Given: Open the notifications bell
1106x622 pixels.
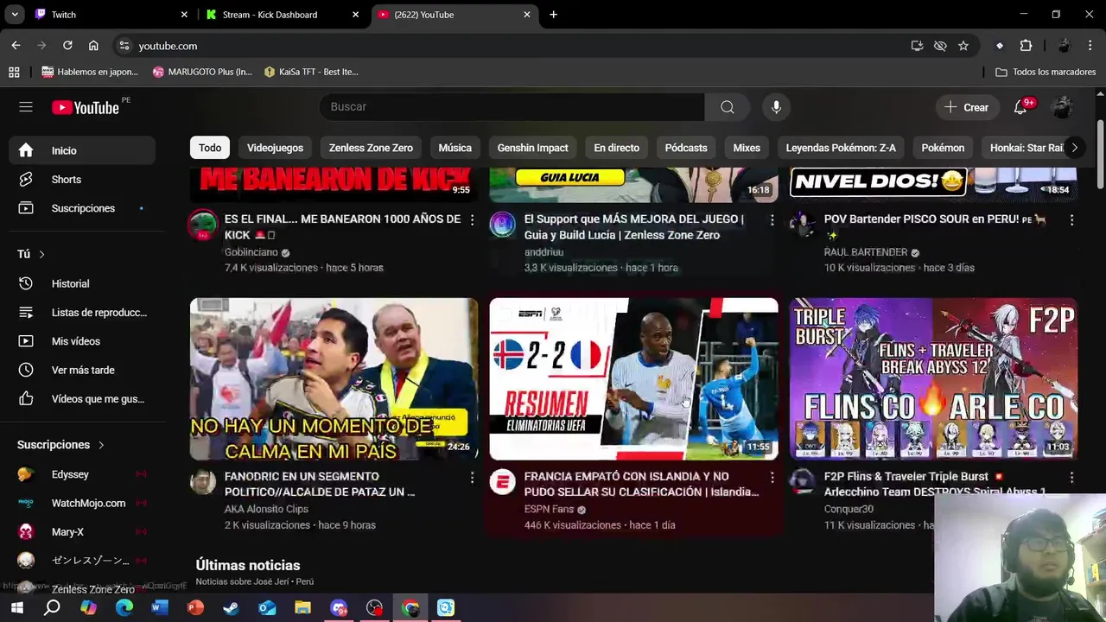Looking at the screenshot, I should (1020, 107).
